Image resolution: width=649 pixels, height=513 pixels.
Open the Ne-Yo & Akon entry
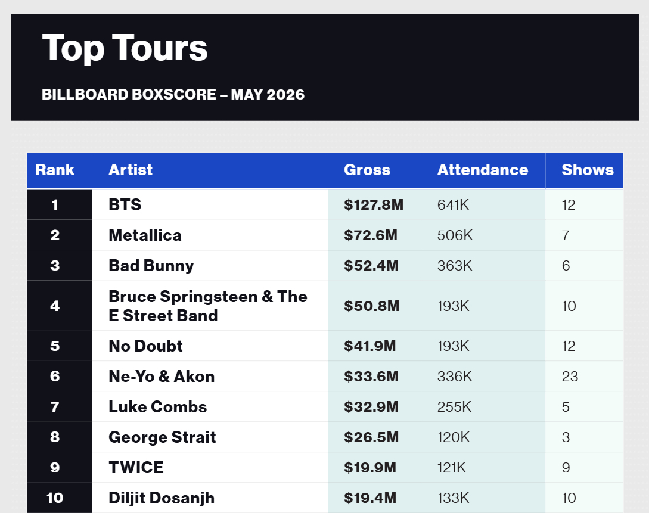pos(162,377)
